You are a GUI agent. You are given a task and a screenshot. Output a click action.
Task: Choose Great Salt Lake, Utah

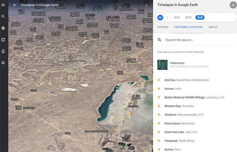coord(181,132)
